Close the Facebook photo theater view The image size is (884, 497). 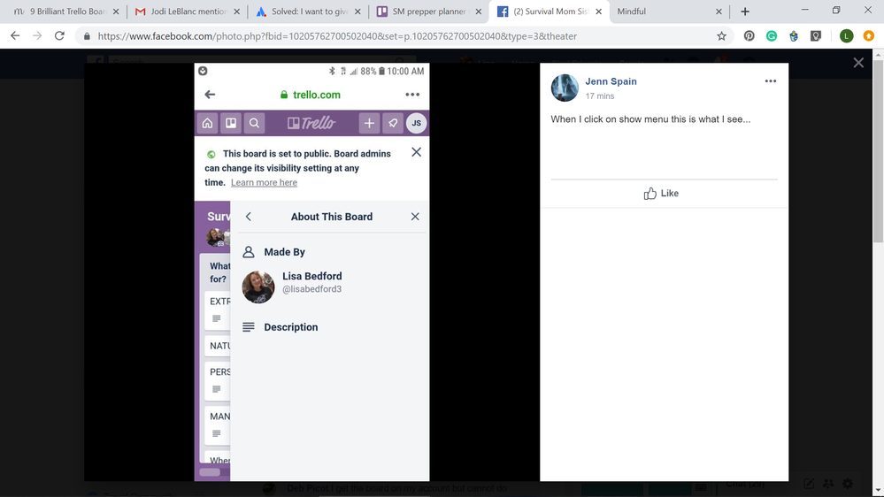tap(858, 63)
